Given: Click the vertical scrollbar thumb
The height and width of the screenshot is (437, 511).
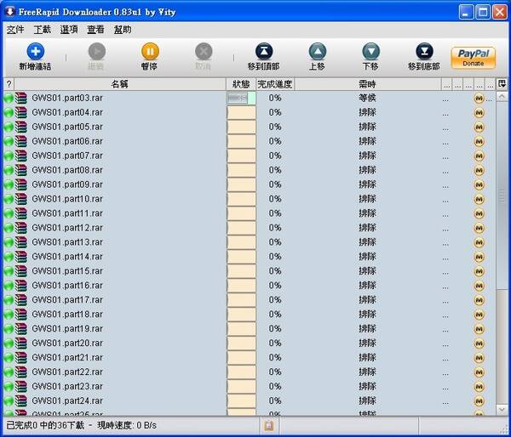Looking at the screenshot, I should (x=502, y=196).
